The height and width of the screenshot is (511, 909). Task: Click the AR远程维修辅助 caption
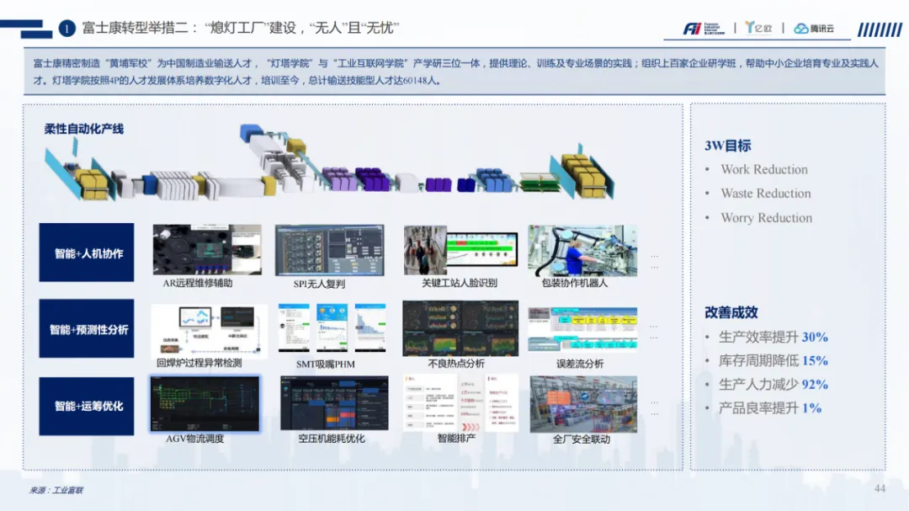tap(198, 283)
